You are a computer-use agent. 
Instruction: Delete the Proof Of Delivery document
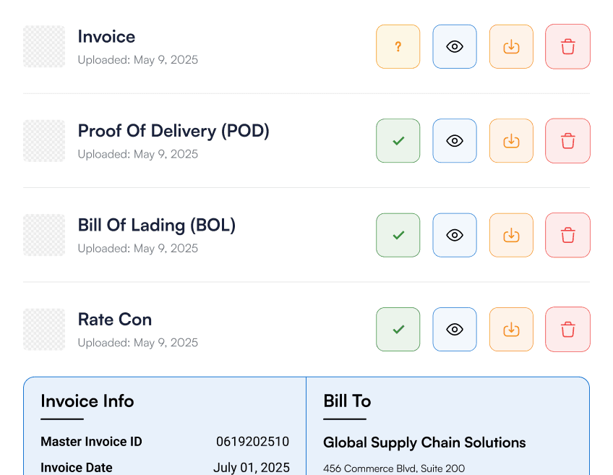pos(567,140)
